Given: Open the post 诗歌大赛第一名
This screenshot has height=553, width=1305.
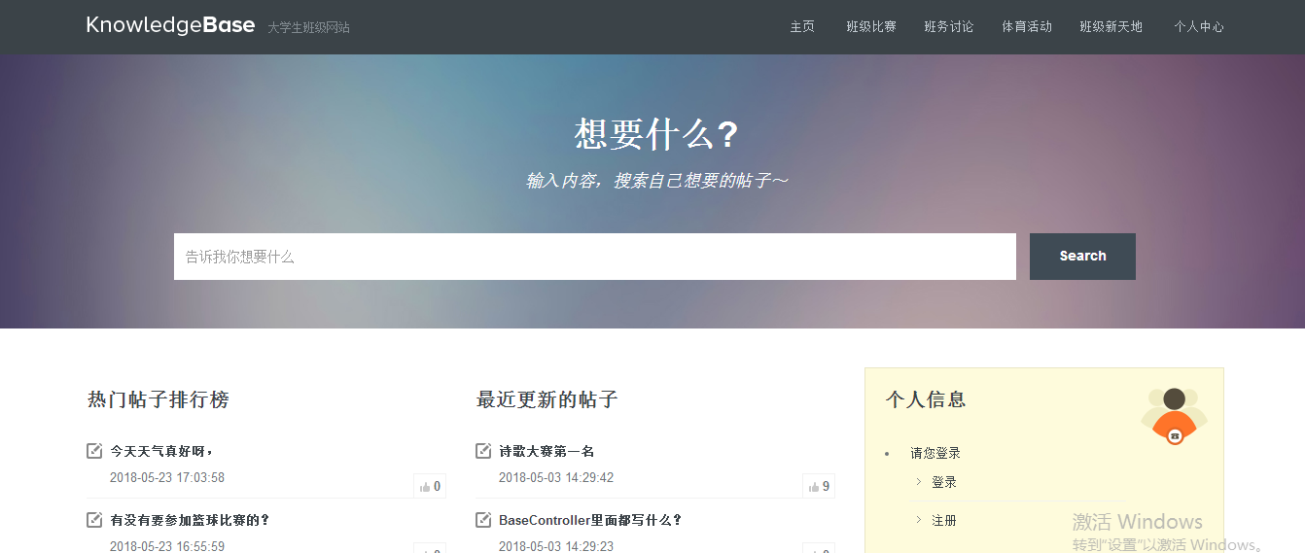Looking at the screenshot, I should [x=547, y=451].
